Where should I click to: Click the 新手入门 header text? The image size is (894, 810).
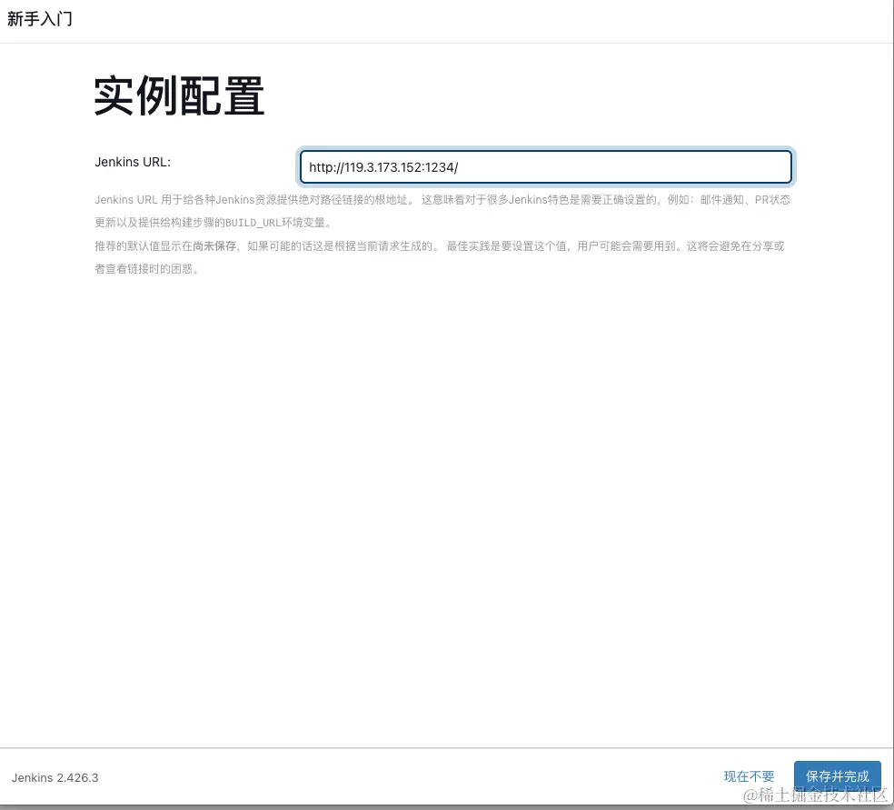click(x=39, y=19)
